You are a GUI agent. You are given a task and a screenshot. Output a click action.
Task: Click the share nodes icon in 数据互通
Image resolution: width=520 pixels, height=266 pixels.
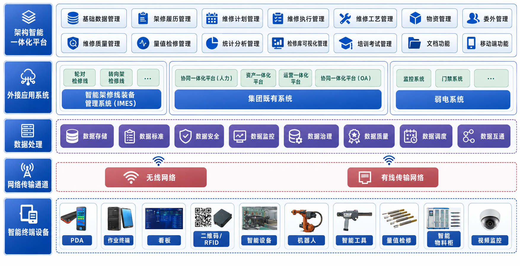(469, 136)
